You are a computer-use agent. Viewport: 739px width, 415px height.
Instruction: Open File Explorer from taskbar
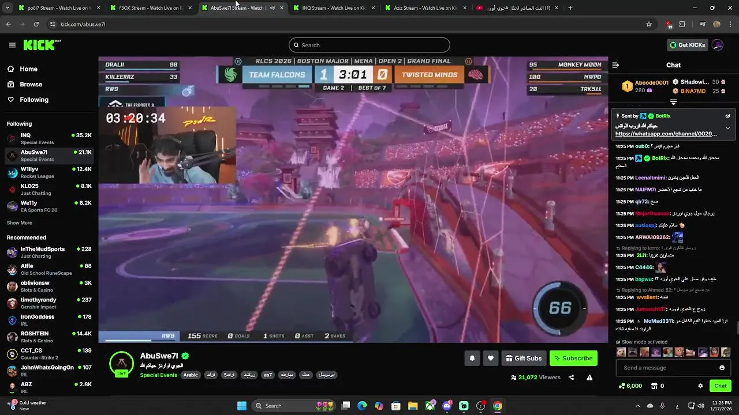coord(413,406)
